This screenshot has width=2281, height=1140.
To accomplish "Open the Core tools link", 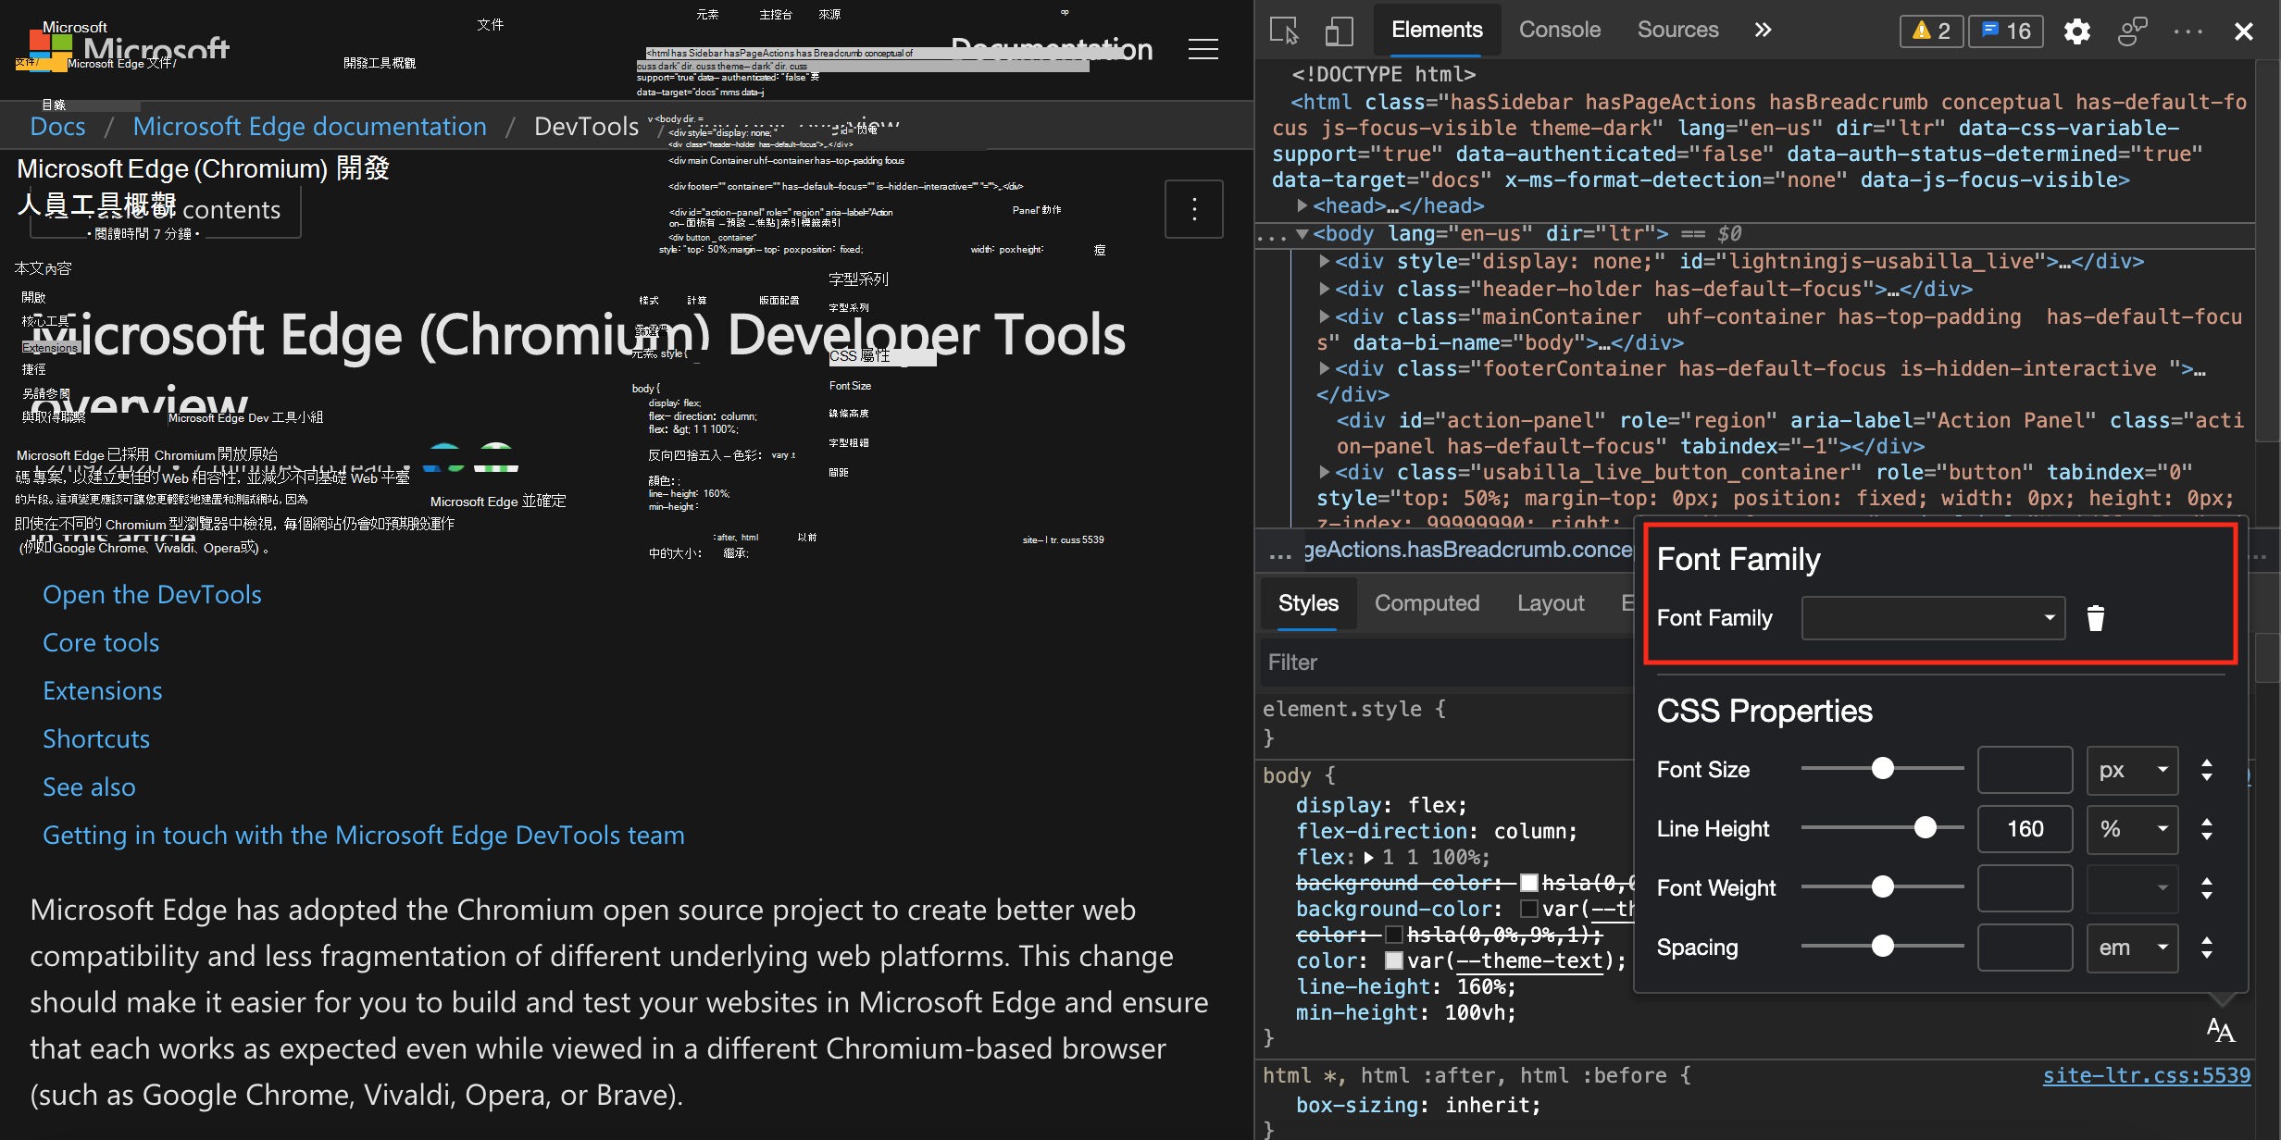I will [x=101, y=642].
